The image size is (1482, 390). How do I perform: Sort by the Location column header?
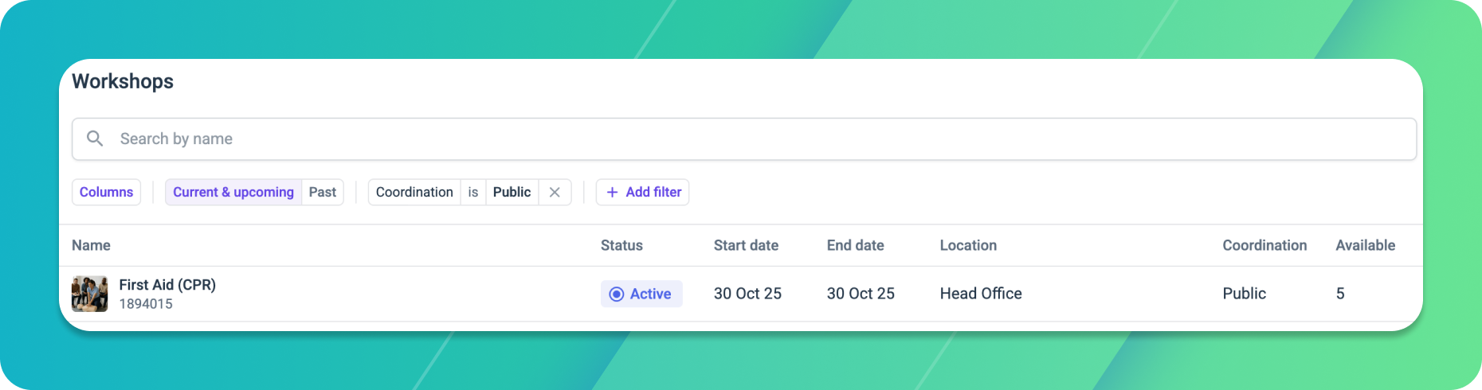pos(968,245)
